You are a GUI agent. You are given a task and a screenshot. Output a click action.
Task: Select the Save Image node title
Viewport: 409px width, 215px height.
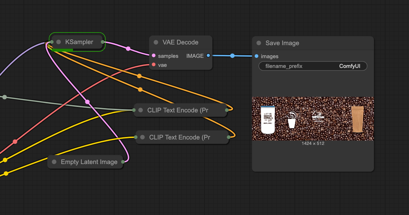[x=282, y=43]
